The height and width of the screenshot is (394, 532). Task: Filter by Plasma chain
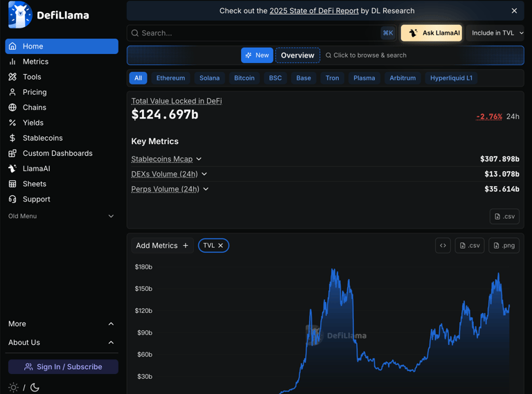coord(364,78)
